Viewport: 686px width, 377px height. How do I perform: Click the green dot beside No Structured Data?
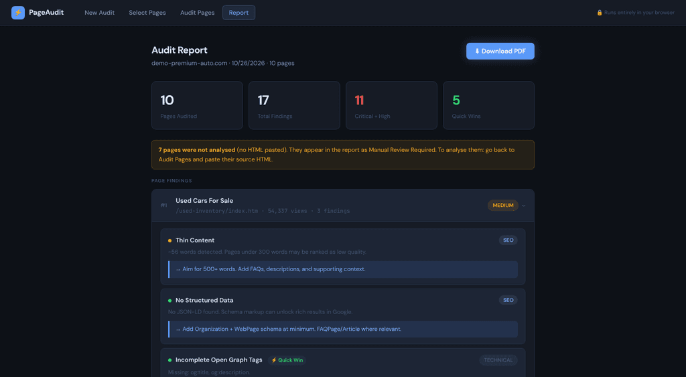169,301
